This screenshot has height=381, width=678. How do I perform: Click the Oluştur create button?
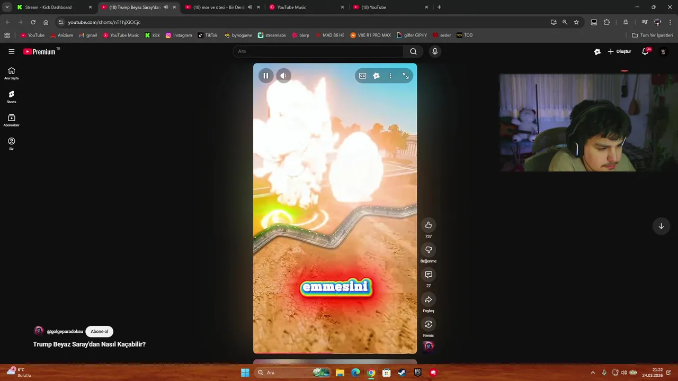click(619, 51)
